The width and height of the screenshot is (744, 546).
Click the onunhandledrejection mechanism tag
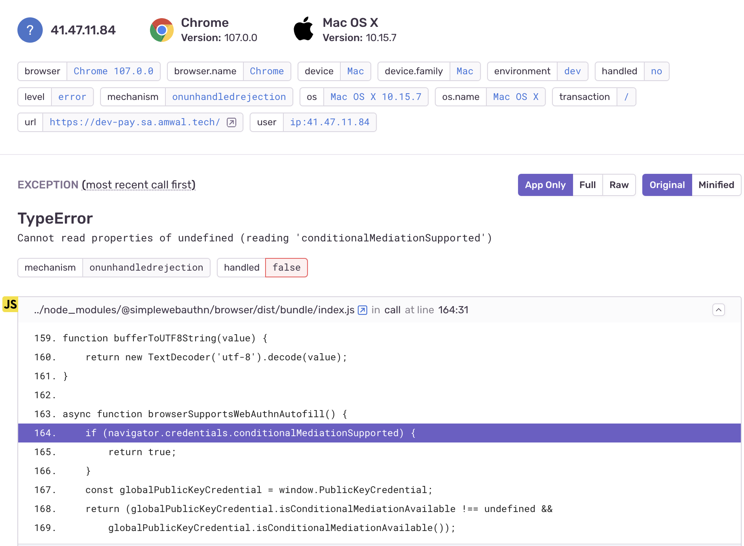[x=230, y=97]
